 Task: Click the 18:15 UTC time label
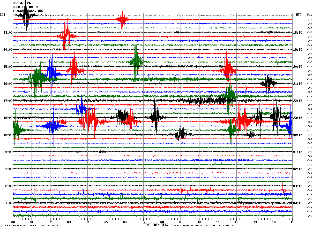298,33
